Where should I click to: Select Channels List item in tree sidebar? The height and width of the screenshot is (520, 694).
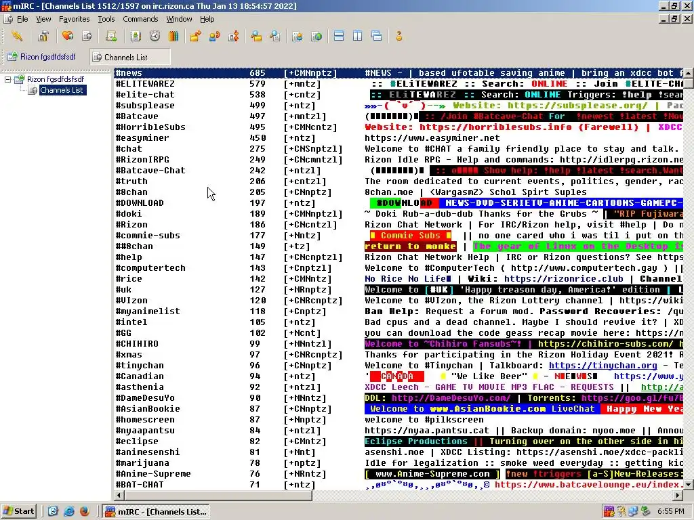(x=61, y=90)
